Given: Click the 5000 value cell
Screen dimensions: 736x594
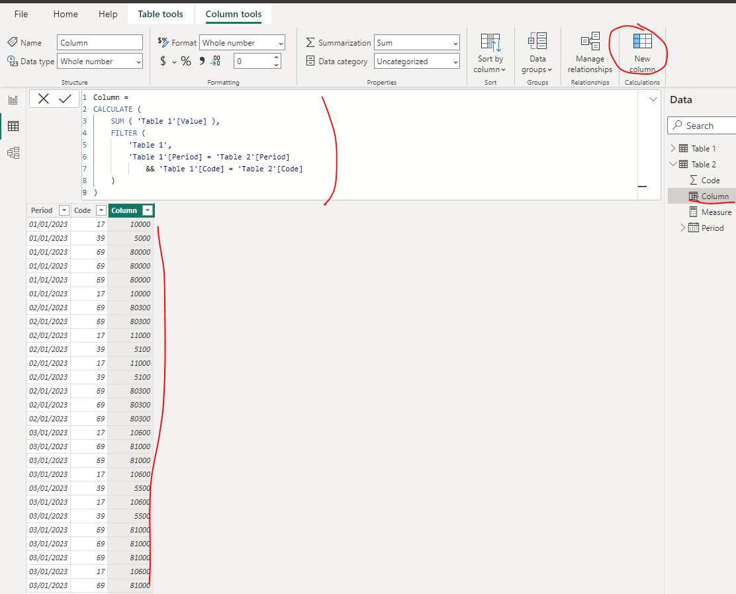Looking at the screenshot, I should click(131, 238).
